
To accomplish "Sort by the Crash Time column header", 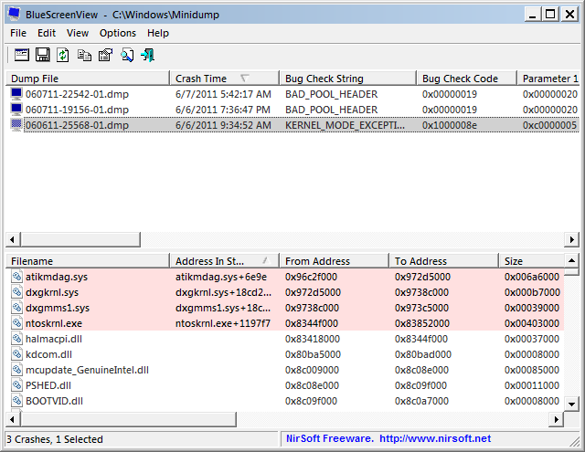I will click(x=224, y=79).
